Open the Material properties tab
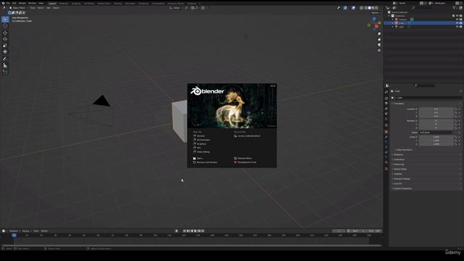This screenshot has height=261, width=464. point(386,163)
